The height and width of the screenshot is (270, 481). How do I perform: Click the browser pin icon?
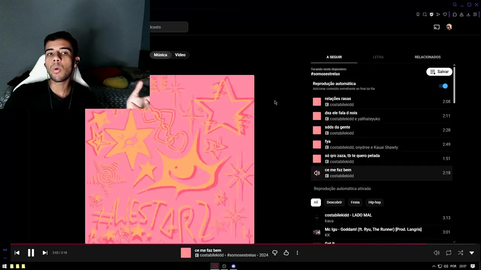click(x=418, y=14)
